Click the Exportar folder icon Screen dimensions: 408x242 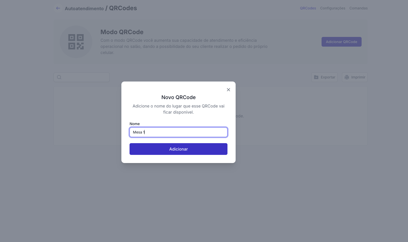[316, 77]
